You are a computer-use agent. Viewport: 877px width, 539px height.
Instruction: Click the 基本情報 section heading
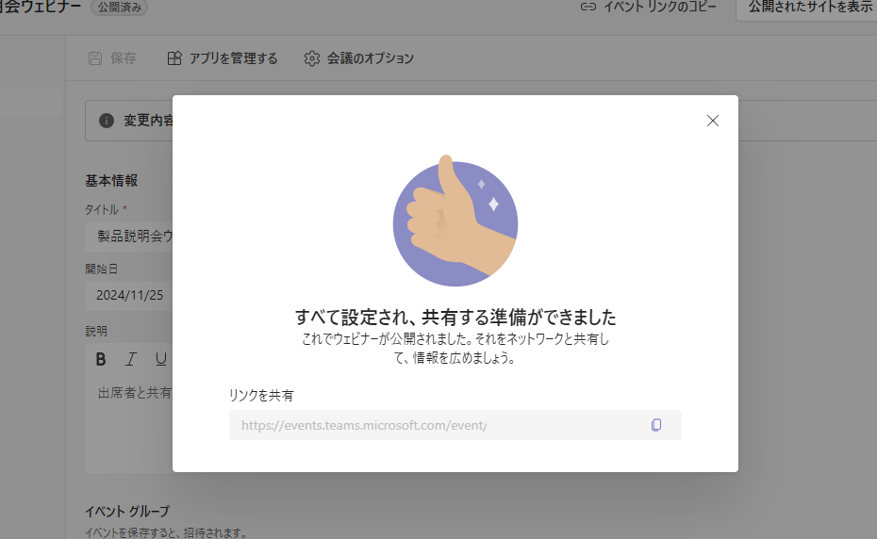pos(111,181)
